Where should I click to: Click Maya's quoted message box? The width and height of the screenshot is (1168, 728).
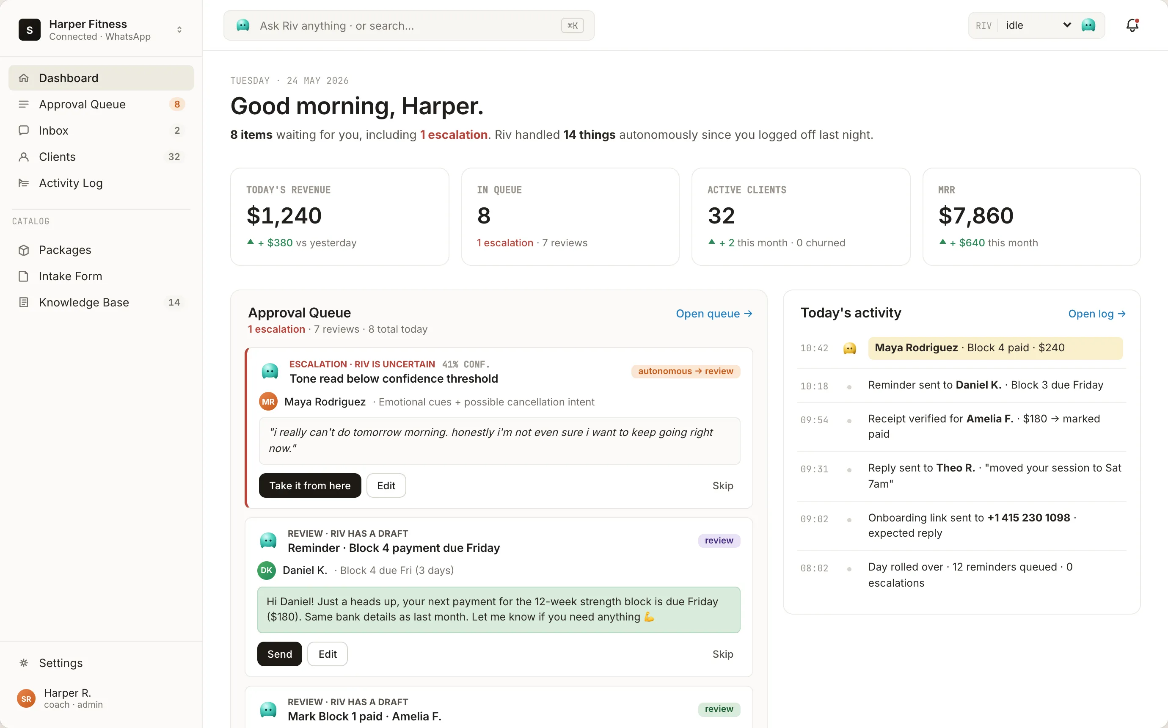tap(499, 441)
